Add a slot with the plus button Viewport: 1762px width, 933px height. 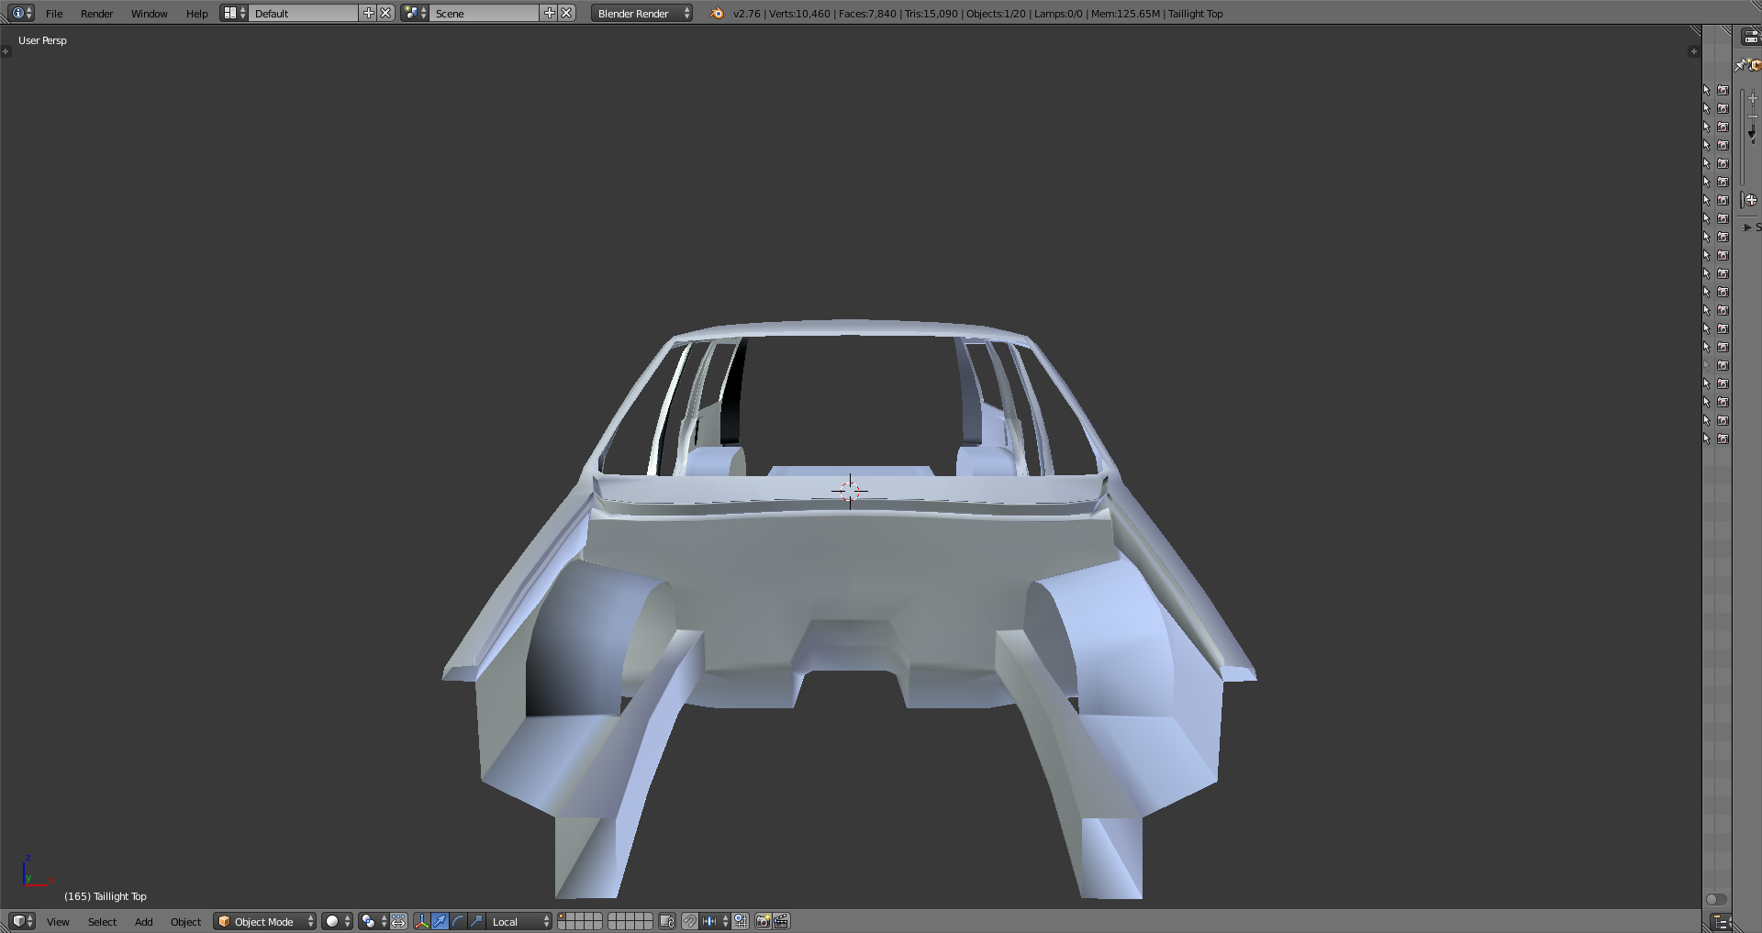[x=1752, y=98]
